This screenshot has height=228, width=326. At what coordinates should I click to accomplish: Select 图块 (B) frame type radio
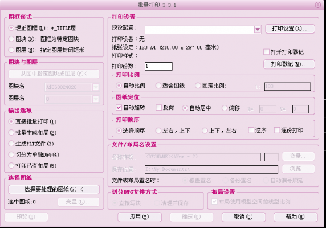click(x=11, y=39)
